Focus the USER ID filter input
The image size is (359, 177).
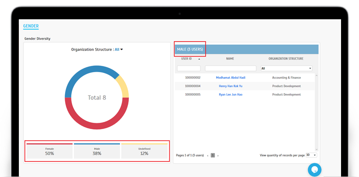pos(188,69)
